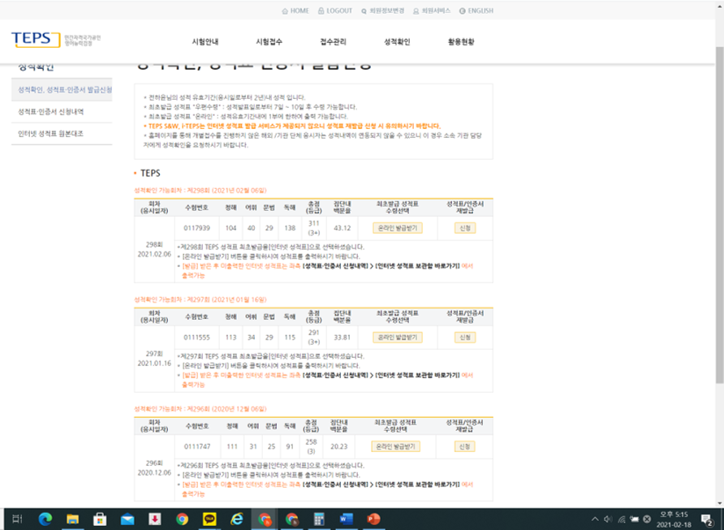Open File Explorer in the taskbar
This screenshot has height=530, width=724.
[72, 519]
